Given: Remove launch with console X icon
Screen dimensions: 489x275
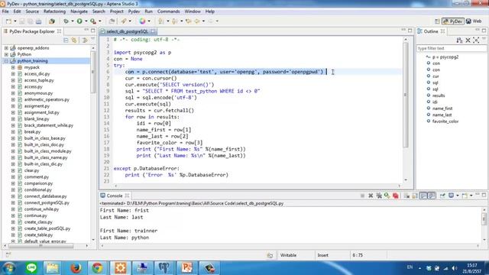Looking at the screenshot, I should 371,196.
